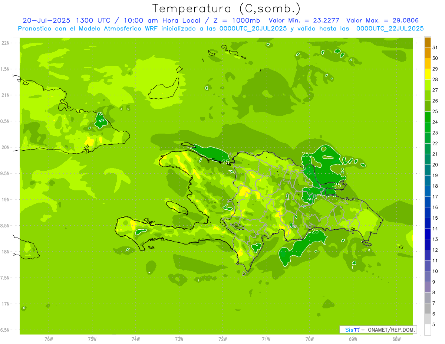
Task: Click the 22N latitude axis label
Action: [x=5, y=43]
